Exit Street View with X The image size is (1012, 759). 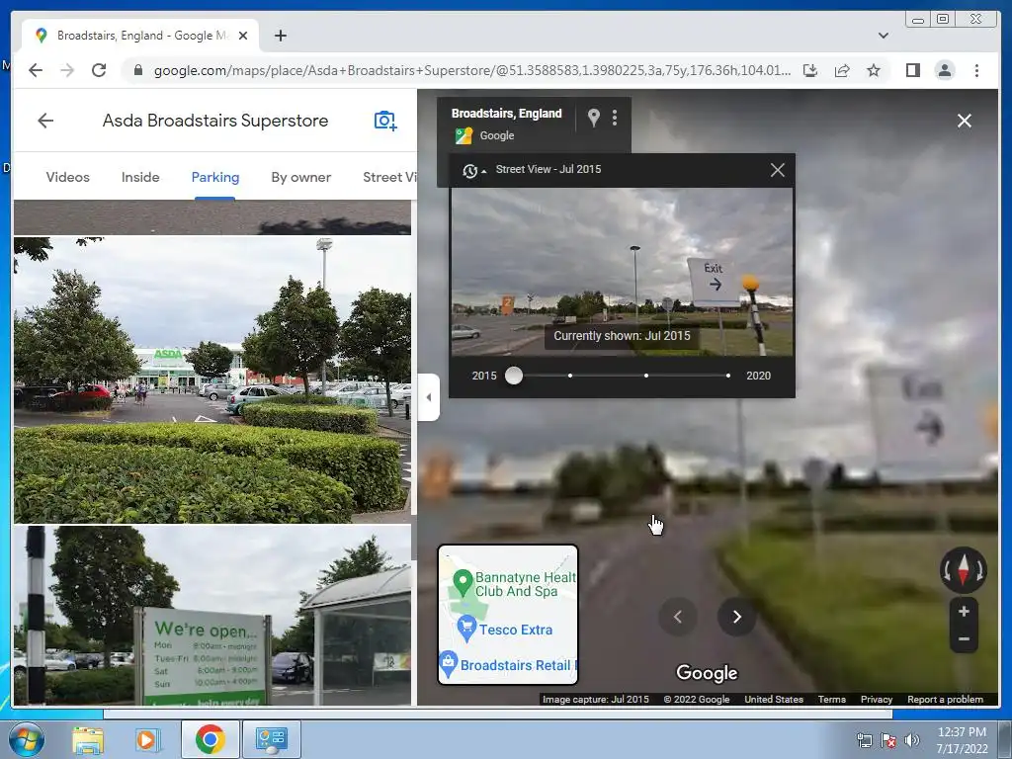[x=965, y=121]
